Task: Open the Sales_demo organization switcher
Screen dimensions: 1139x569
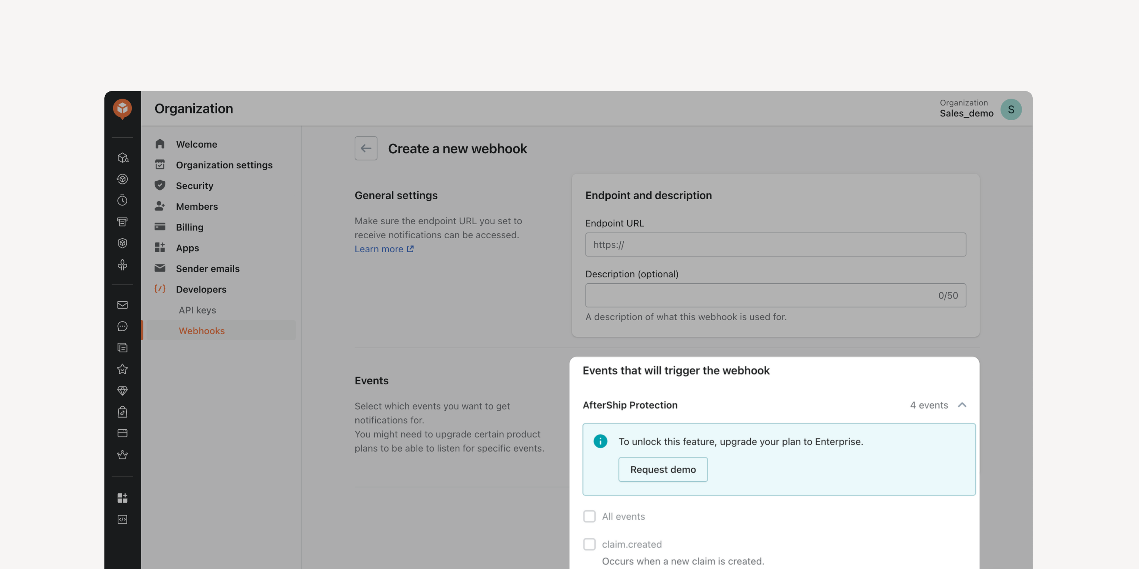Action: tap(966, 108)
